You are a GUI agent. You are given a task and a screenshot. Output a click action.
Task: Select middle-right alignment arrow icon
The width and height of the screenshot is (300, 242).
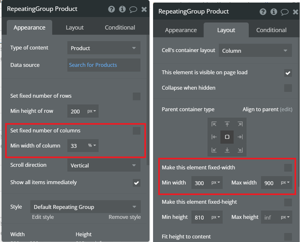(240, 137)
